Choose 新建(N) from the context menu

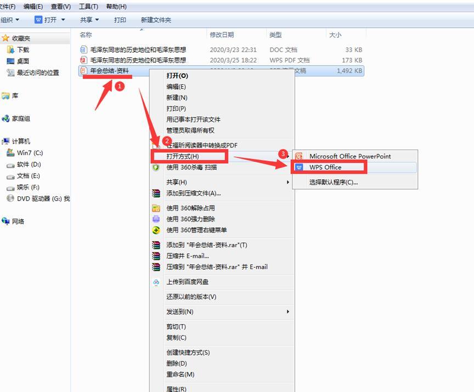point(222,98)
